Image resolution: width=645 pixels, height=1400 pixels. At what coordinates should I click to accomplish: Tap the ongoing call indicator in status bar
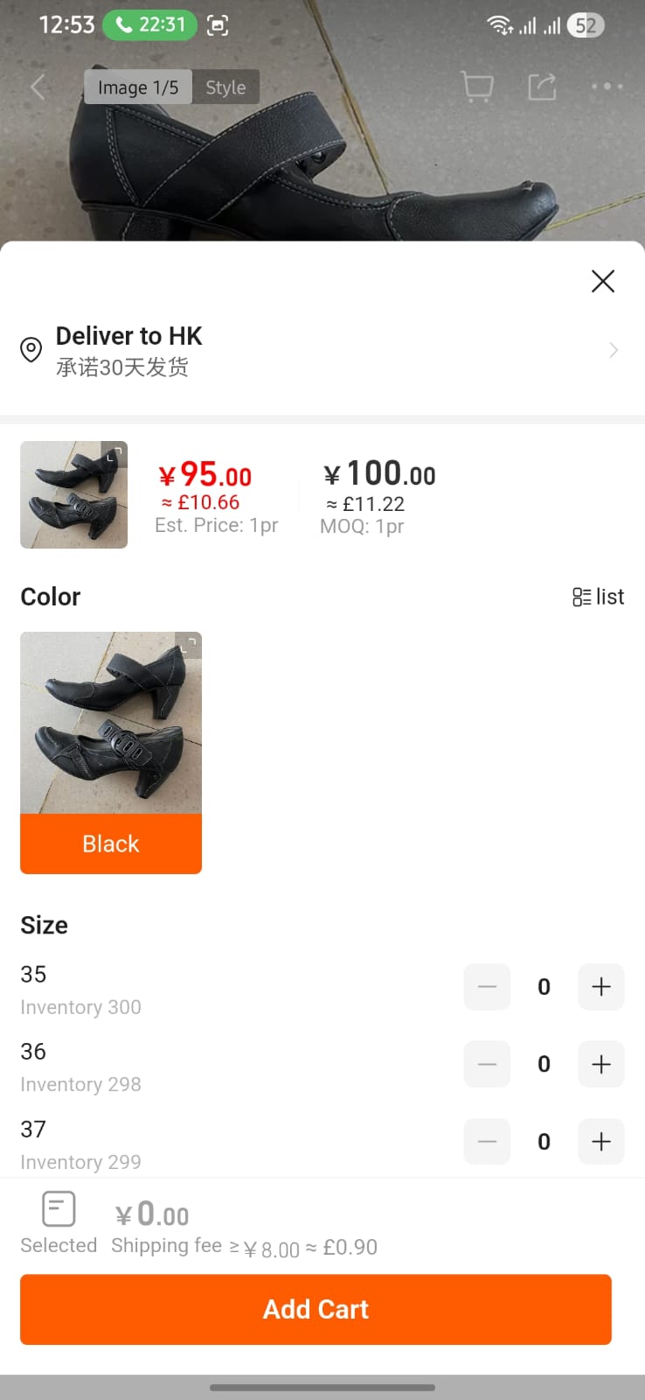150,24
